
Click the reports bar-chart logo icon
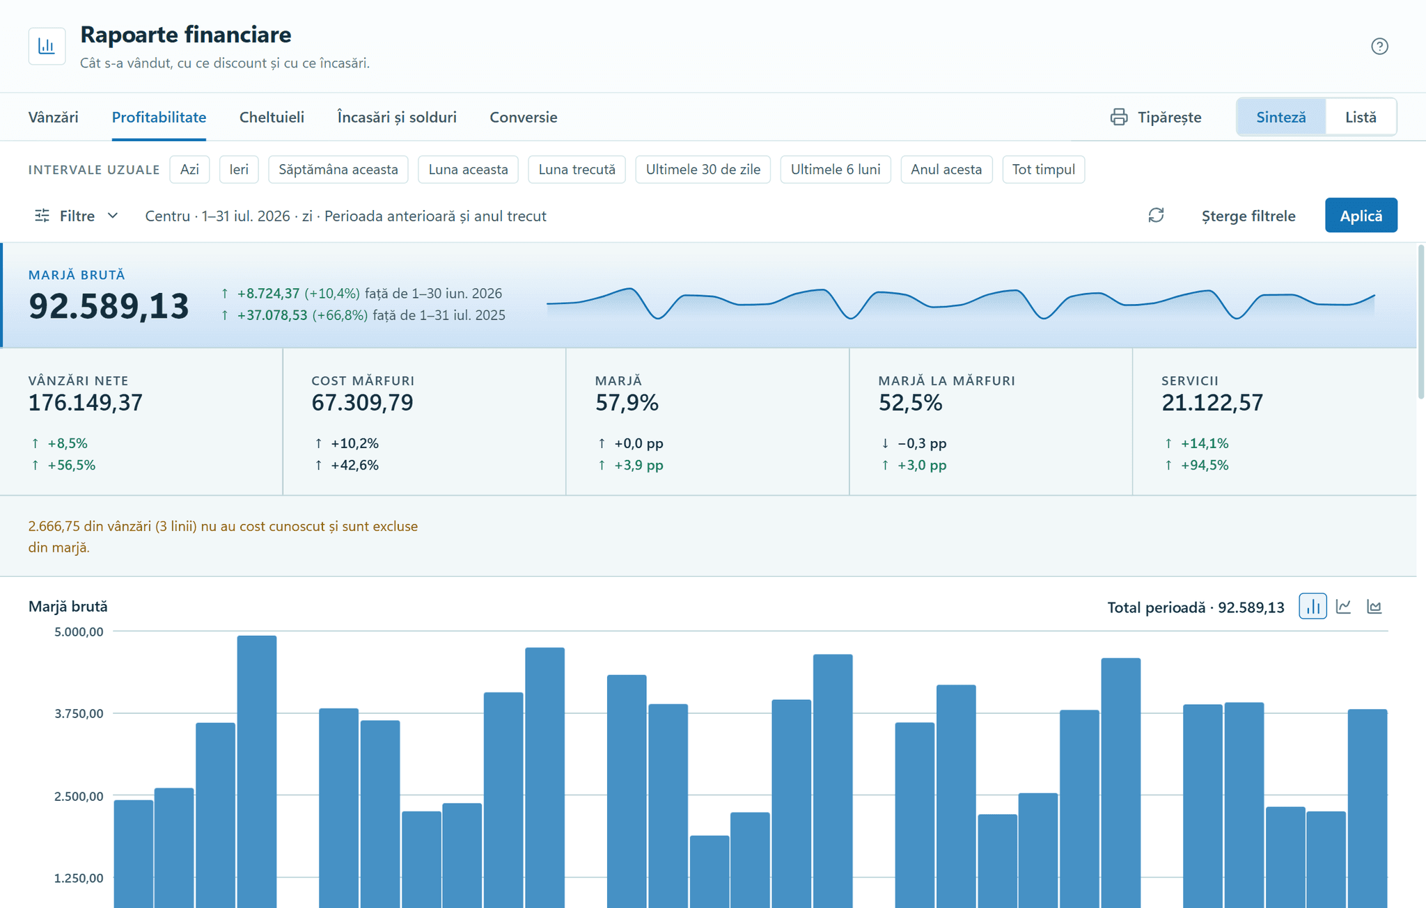(47, 46)
